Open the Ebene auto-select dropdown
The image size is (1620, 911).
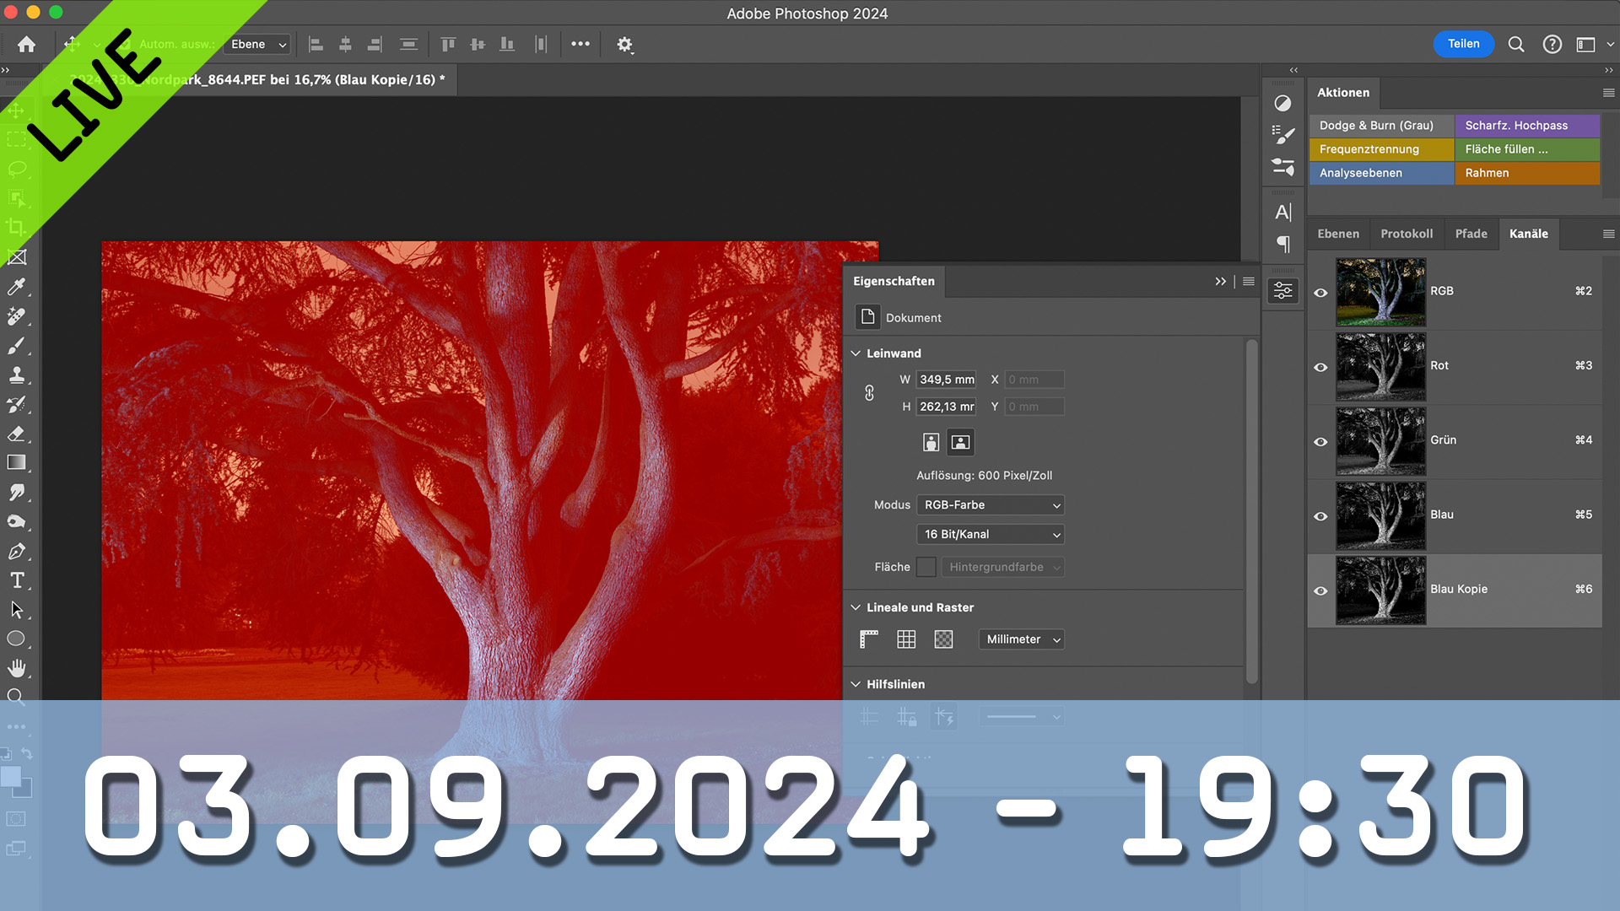click(258, 45)
